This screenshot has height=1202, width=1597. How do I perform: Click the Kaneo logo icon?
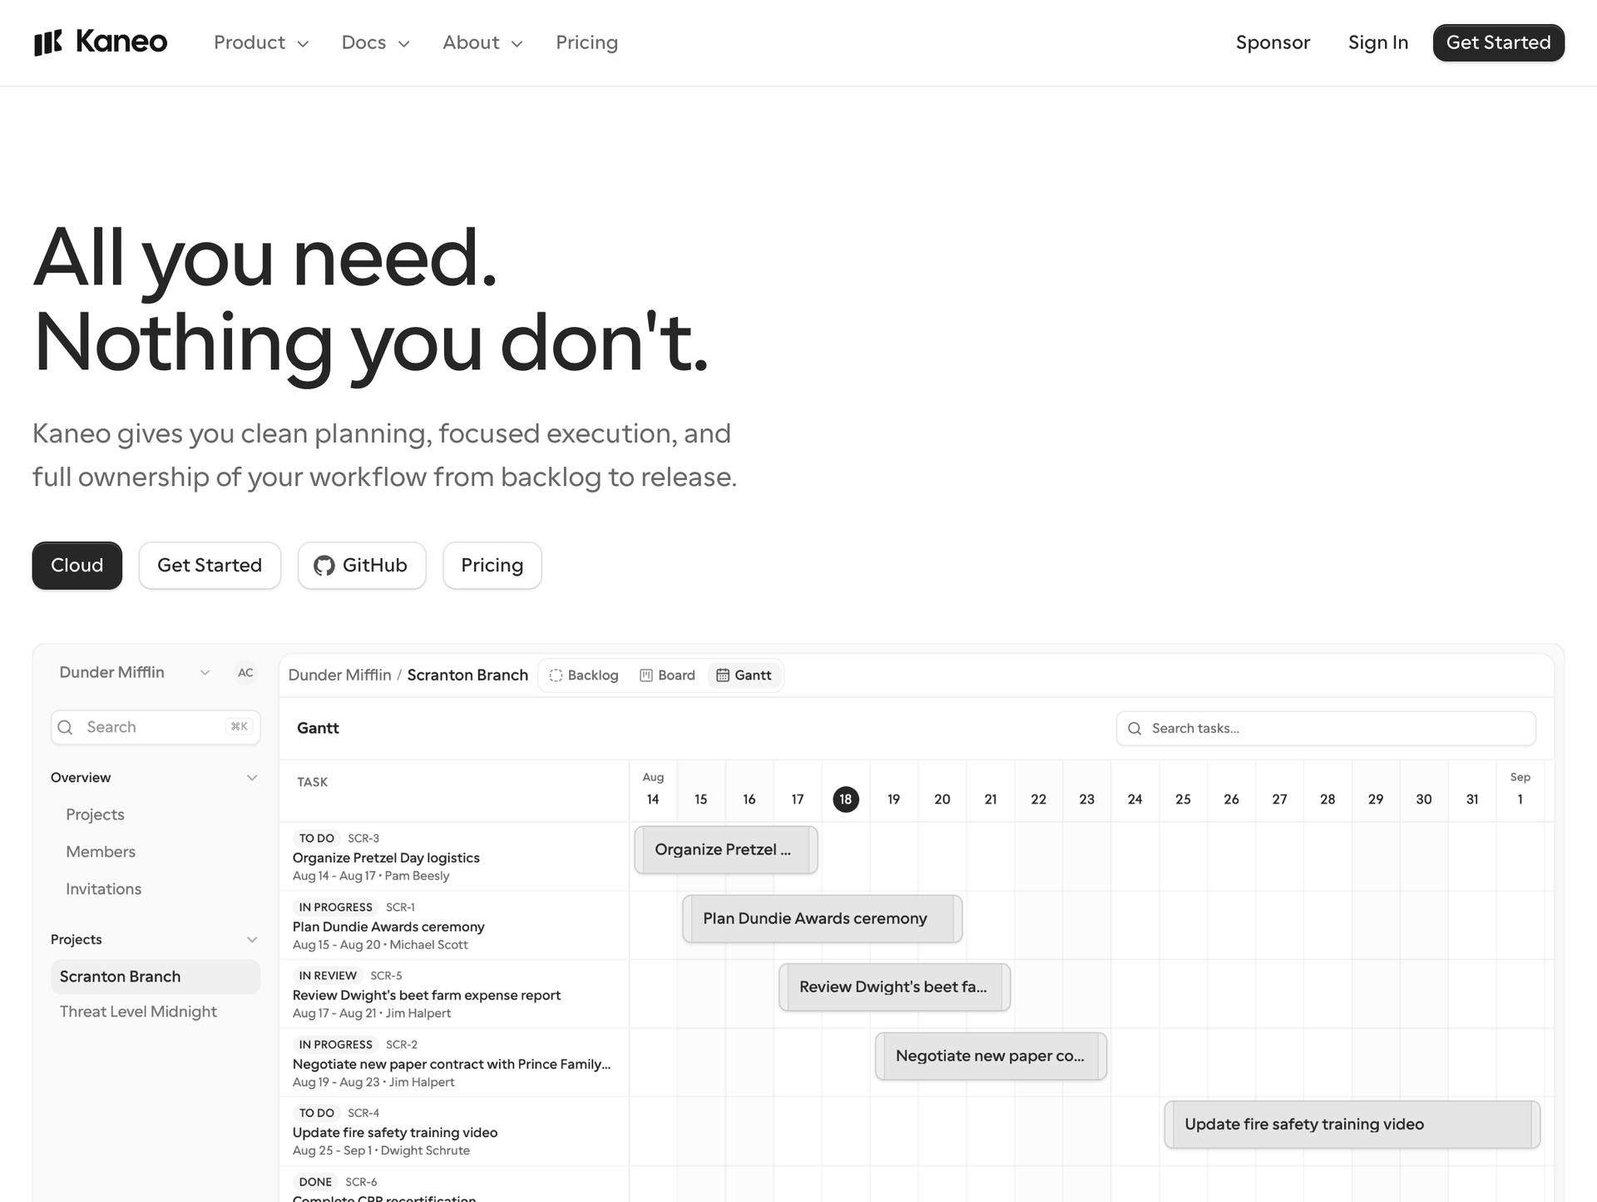pos(47,42)
